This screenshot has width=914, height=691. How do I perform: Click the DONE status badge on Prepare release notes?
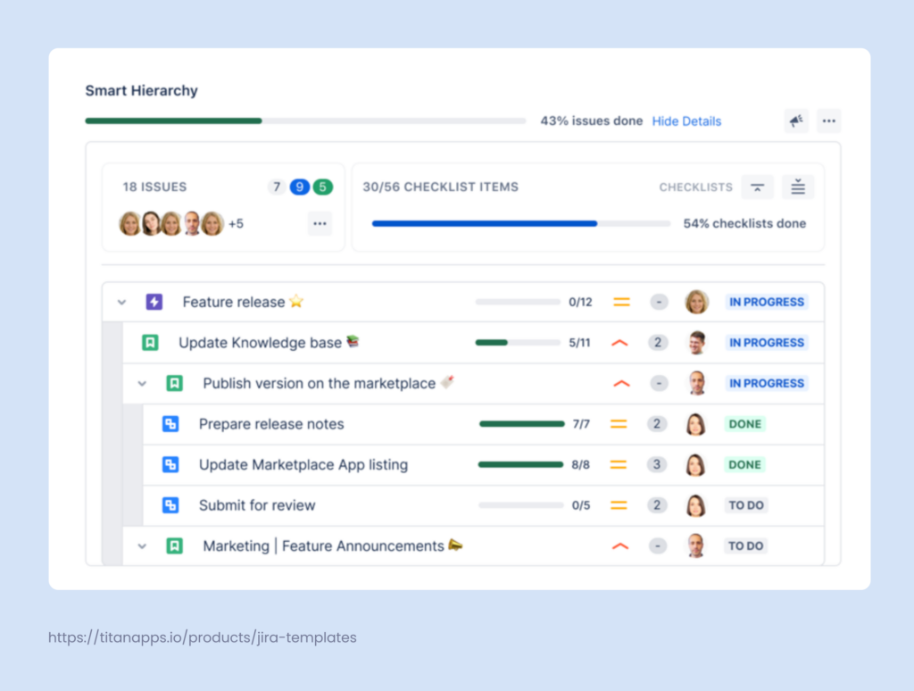pos(744,424)
